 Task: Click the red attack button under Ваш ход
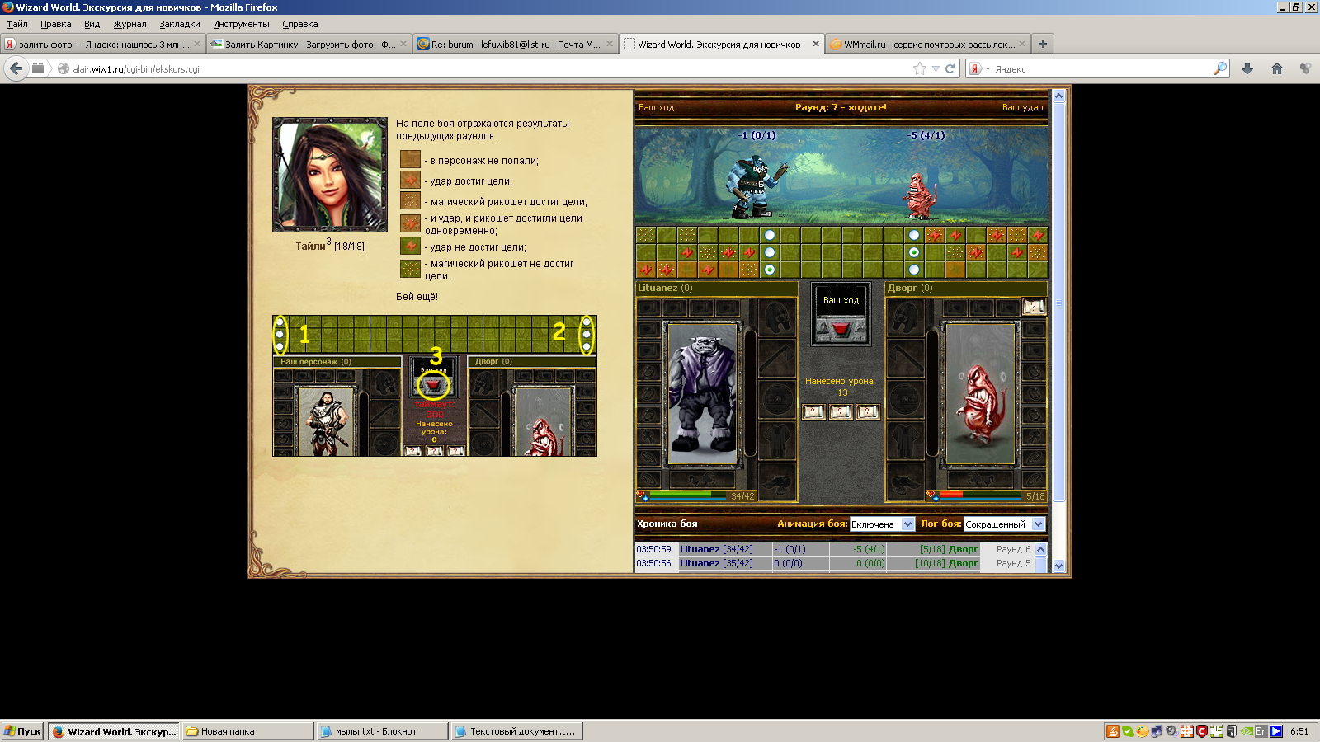tap(840, 329)
